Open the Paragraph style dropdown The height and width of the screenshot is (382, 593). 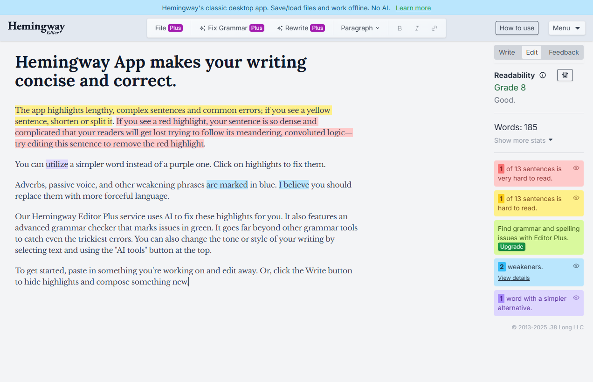coord(360,28)
